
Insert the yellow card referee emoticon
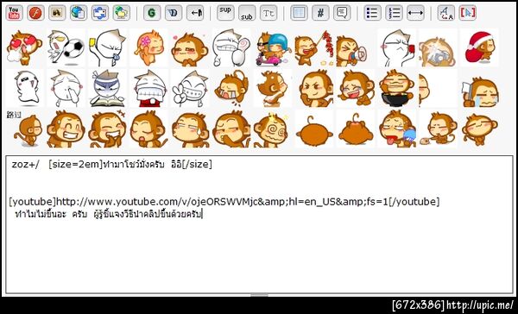[x=107, y=47]
